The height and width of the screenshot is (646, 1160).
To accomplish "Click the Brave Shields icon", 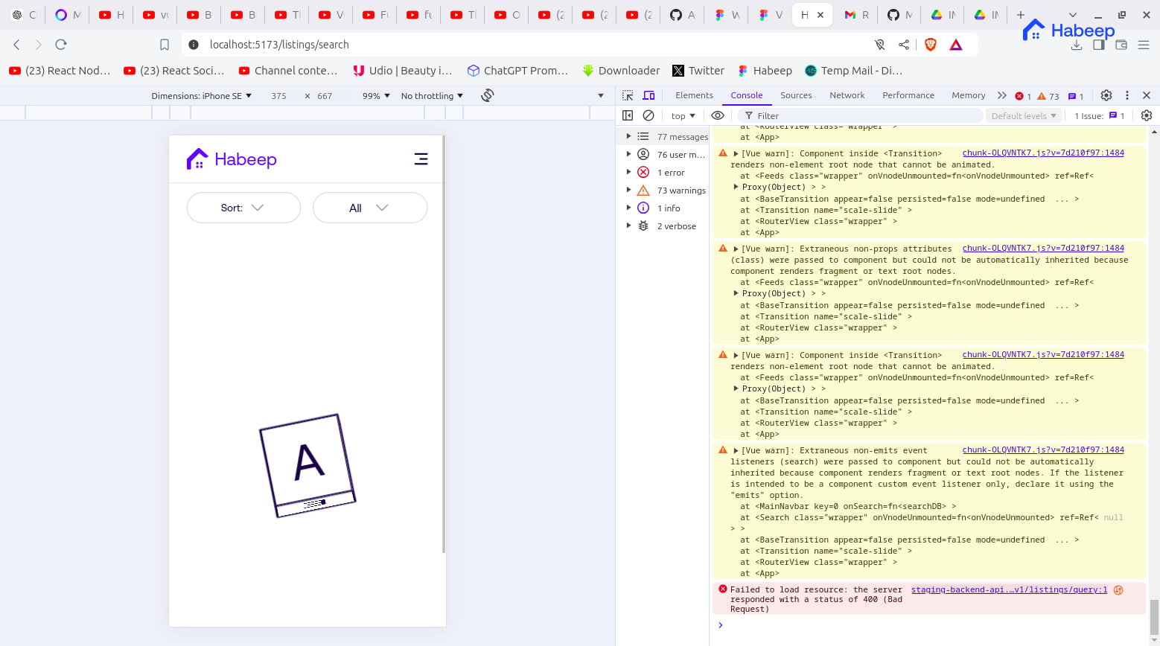I will pos(930,45).
